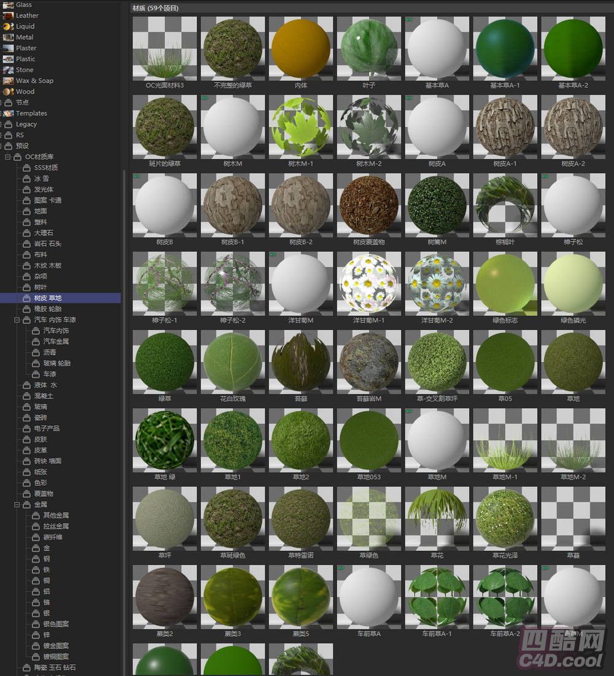Select the 洋甘菊M-1 daisy material
Screen dimensions: 614x676
pos(369,284)
